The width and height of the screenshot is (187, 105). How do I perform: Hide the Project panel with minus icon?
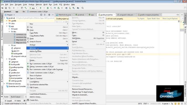[x=53, y=15]
